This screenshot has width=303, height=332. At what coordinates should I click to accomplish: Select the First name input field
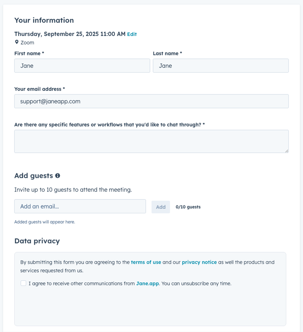pos(82,66)
